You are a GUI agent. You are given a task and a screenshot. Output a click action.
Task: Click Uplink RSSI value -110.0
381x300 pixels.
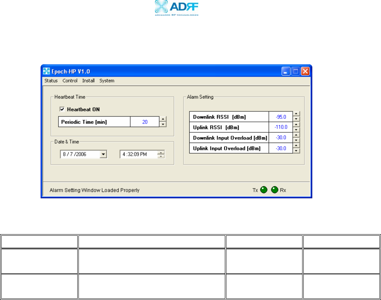(281, 127)
